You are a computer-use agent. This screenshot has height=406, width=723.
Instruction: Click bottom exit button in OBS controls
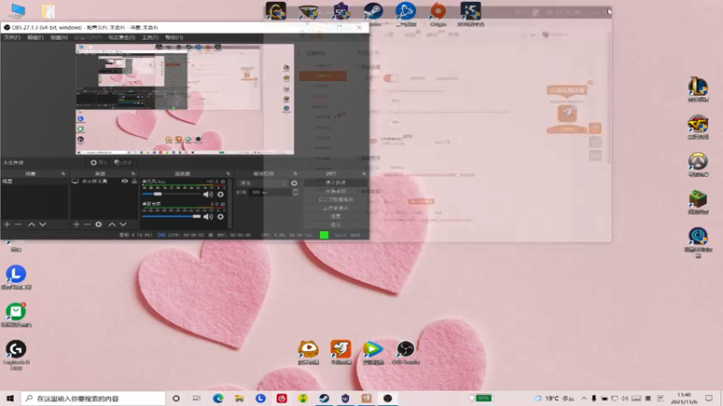[x=335, y=224]
